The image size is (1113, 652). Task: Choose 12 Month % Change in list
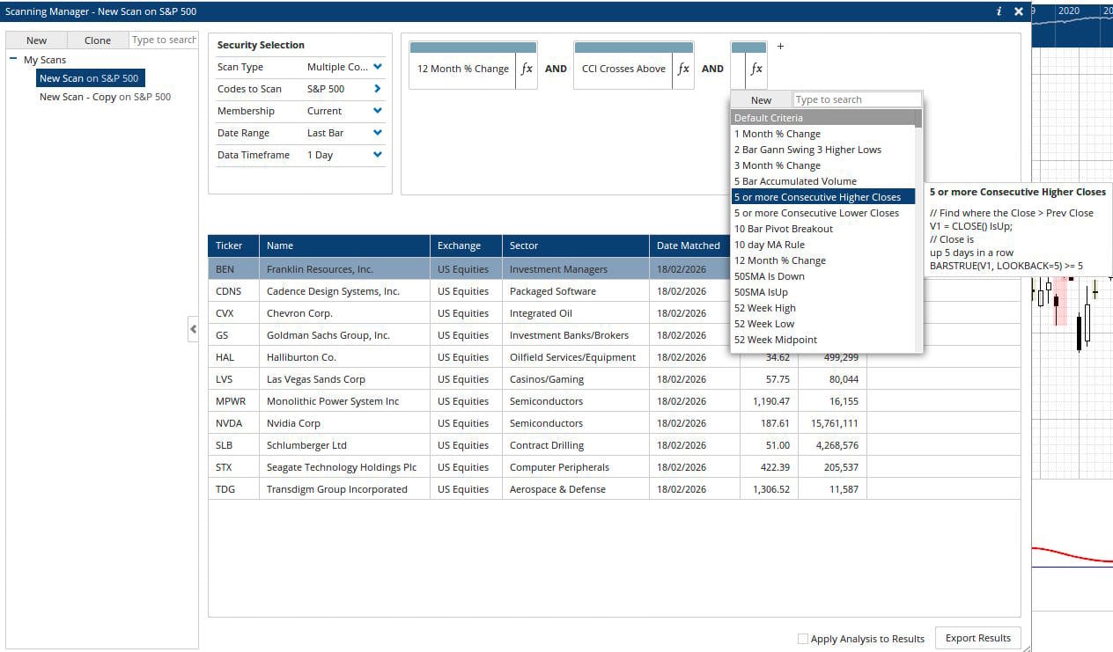[823, 260]
